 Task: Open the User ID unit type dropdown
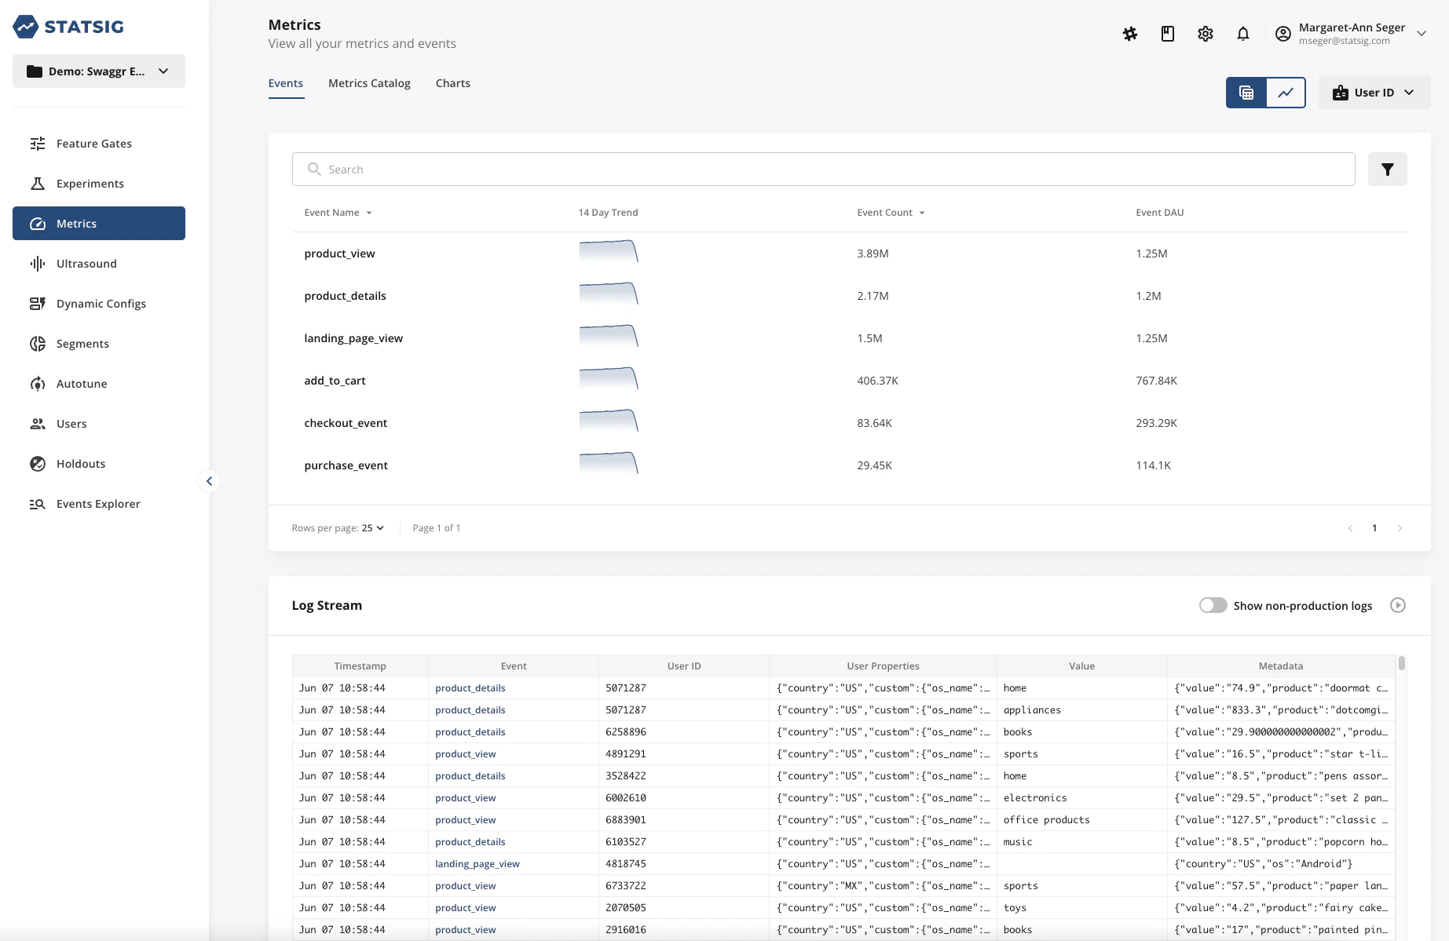(1374, 92)
